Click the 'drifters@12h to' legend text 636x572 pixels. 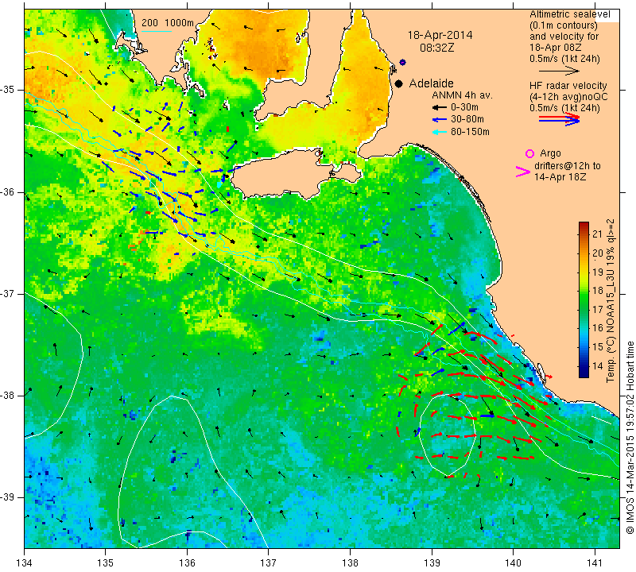tap(568, 166)
